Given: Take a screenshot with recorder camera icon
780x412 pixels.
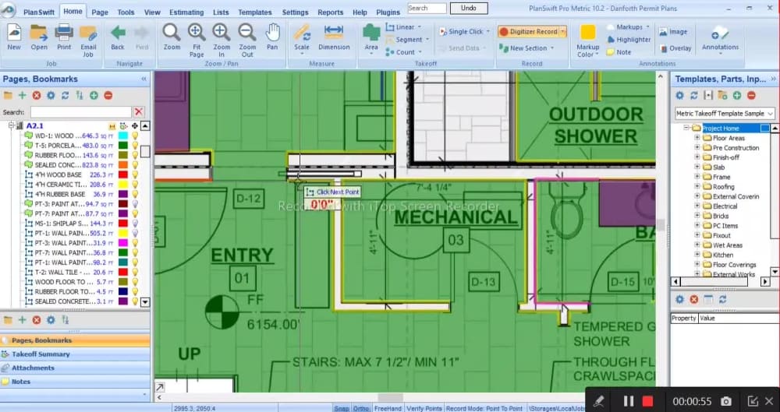Looking at the screenshot, I should [x=726, y=401].
